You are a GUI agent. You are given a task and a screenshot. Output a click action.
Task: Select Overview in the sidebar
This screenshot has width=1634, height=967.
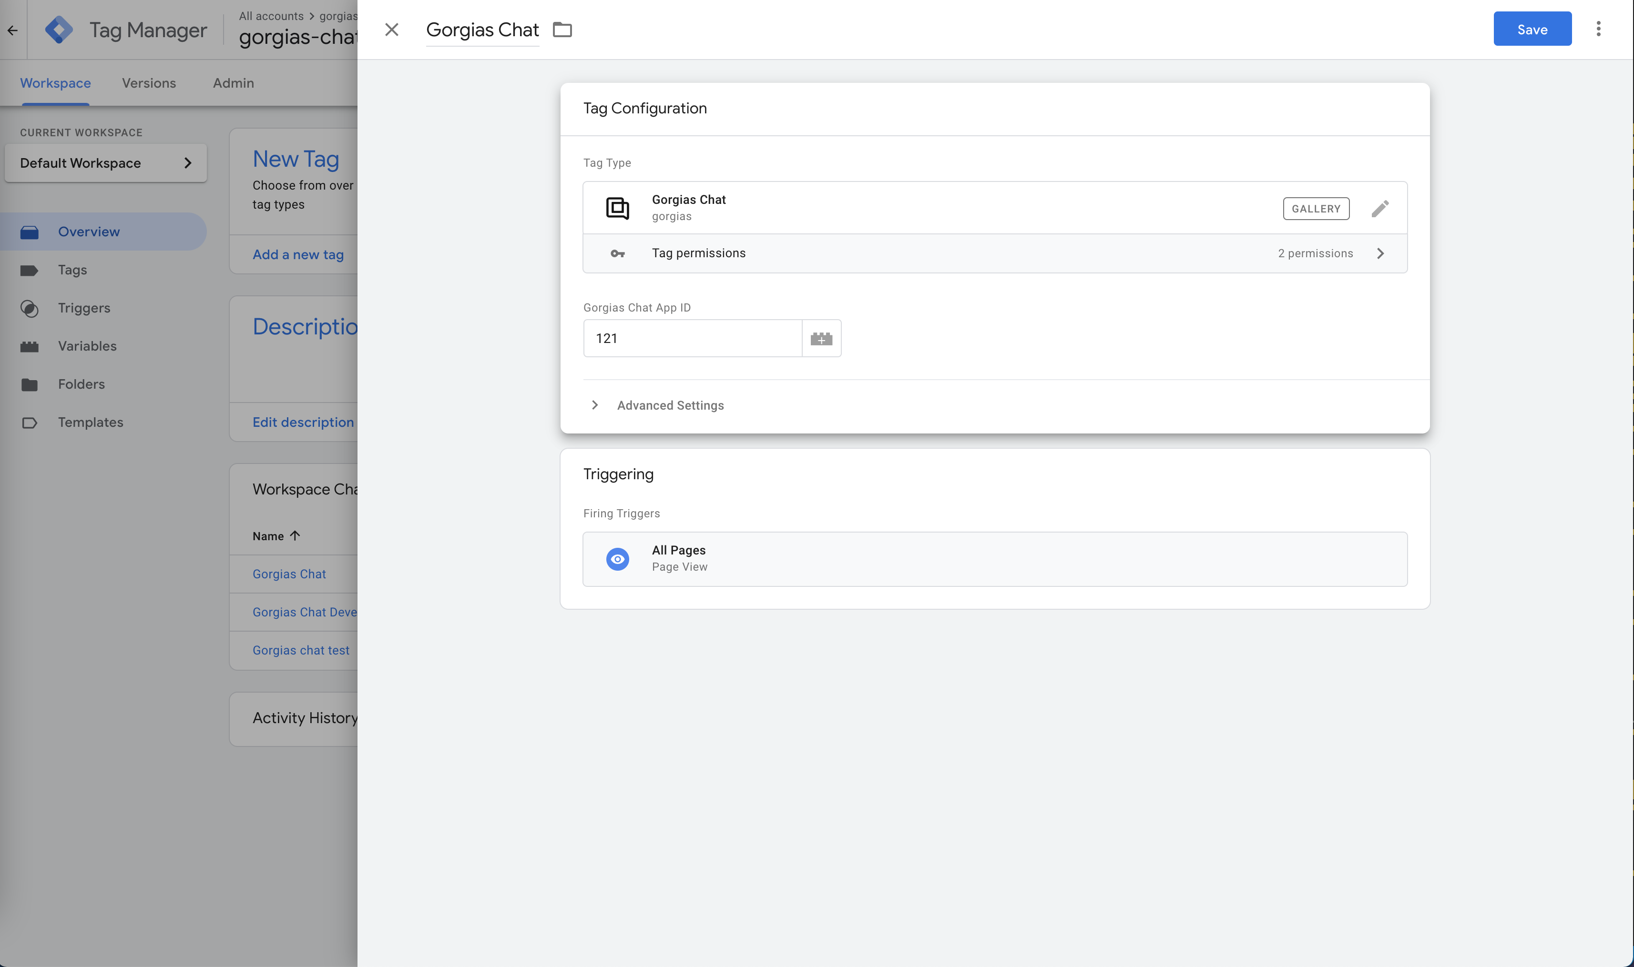click(103, 232)
